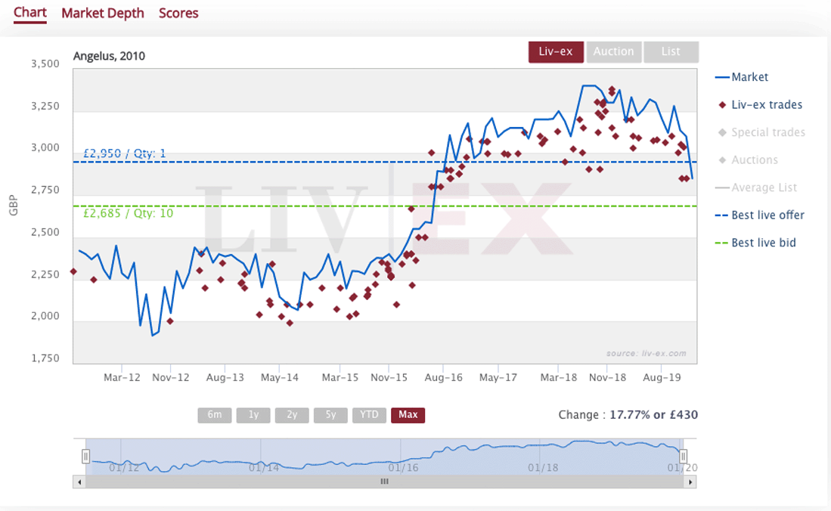Click the Mar-18 x-axis label
Viewport: 831px width, 511px height.
click(559, 378)
